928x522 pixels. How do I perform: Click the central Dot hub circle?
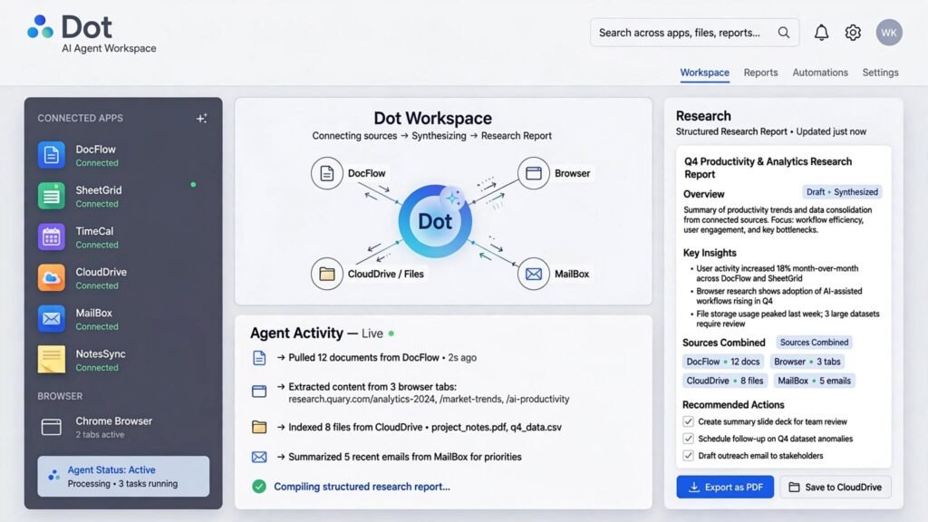(435, 221)
